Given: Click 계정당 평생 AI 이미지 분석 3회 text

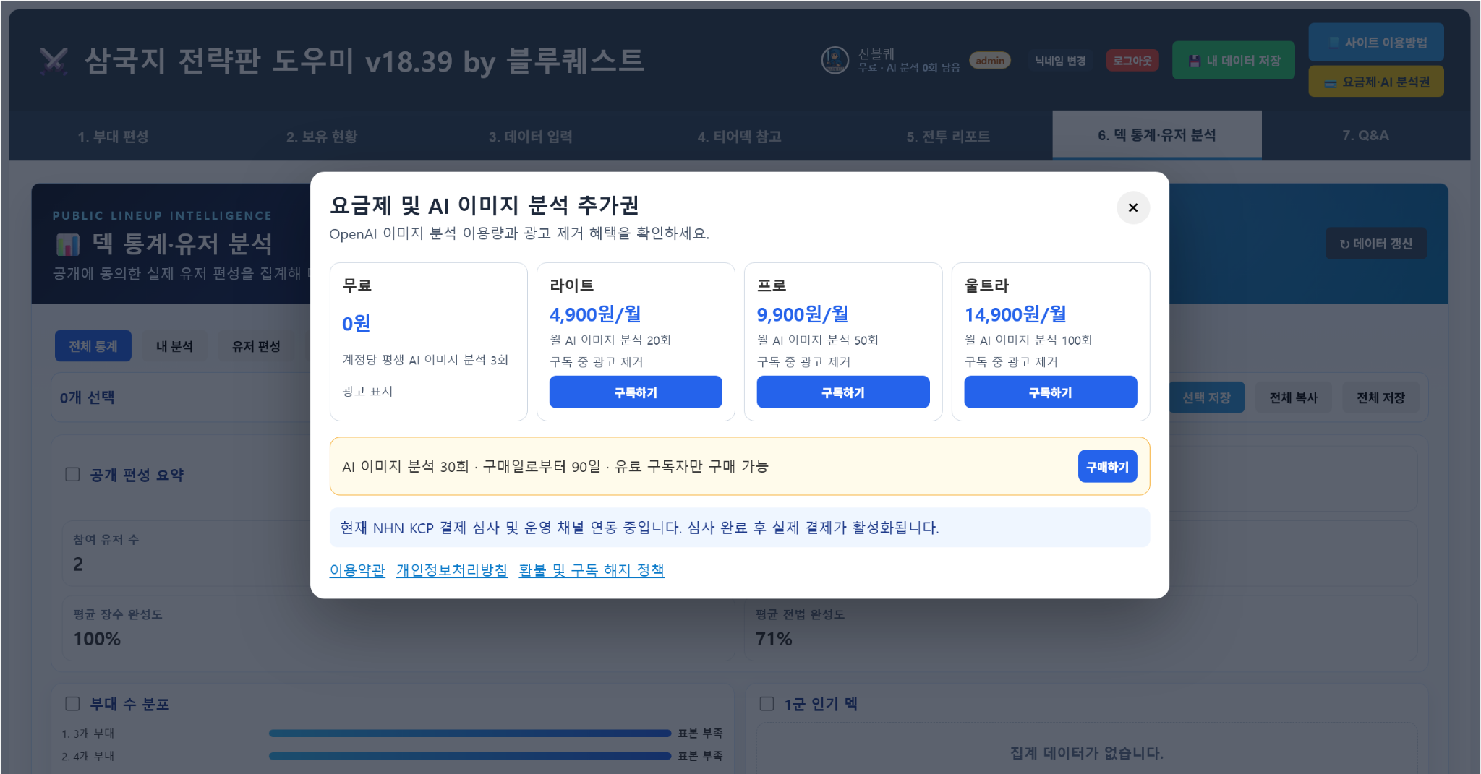Looking at the screenshot, I should [x=425, y=360].
